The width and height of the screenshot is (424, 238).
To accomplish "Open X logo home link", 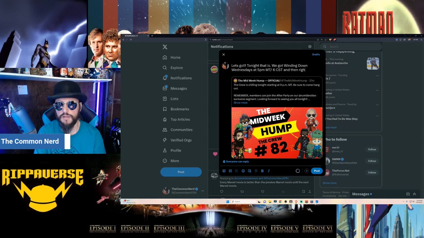I will tap(165, 47).
